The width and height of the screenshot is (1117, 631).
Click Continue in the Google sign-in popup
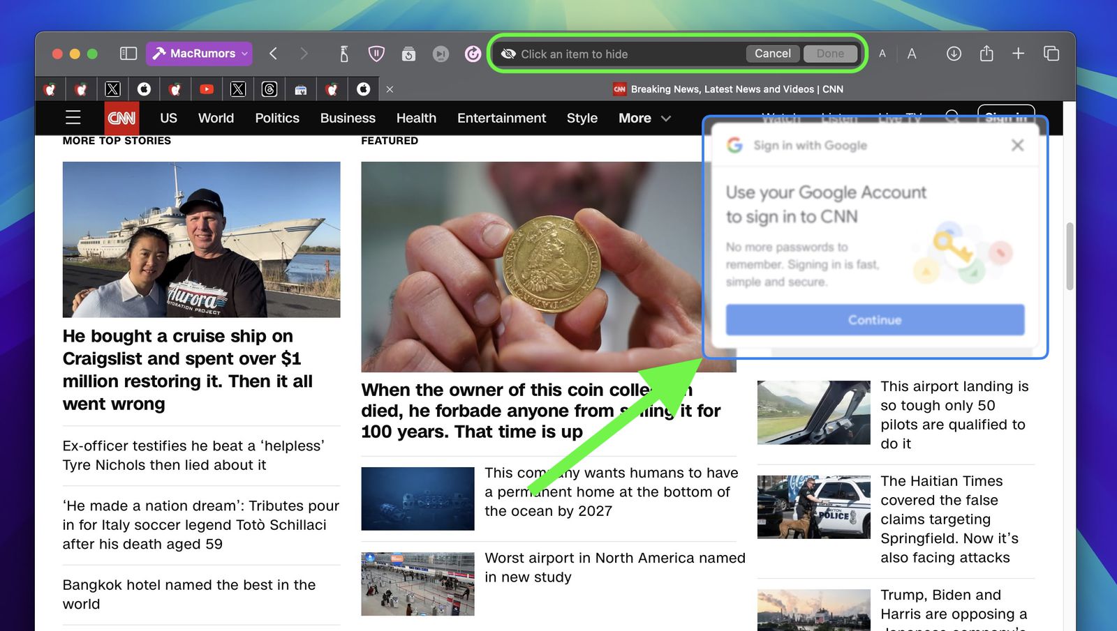[875, 319]
